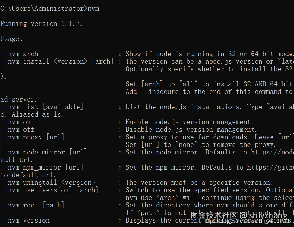
Task: Click the "nvm npm_mirror [url]" command
Action: coord(45,167)
